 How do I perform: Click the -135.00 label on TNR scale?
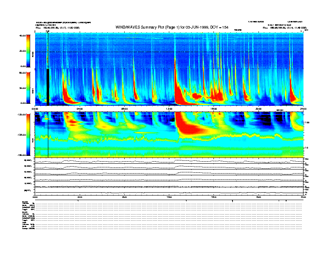point(21,135)
